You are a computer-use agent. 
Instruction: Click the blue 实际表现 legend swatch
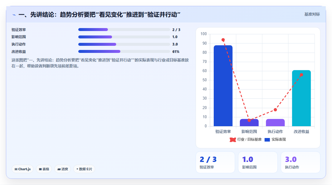(267, 139)
